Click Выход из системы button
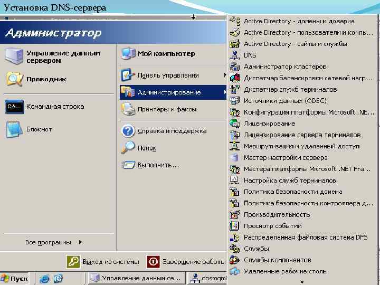 coord(103,262)
